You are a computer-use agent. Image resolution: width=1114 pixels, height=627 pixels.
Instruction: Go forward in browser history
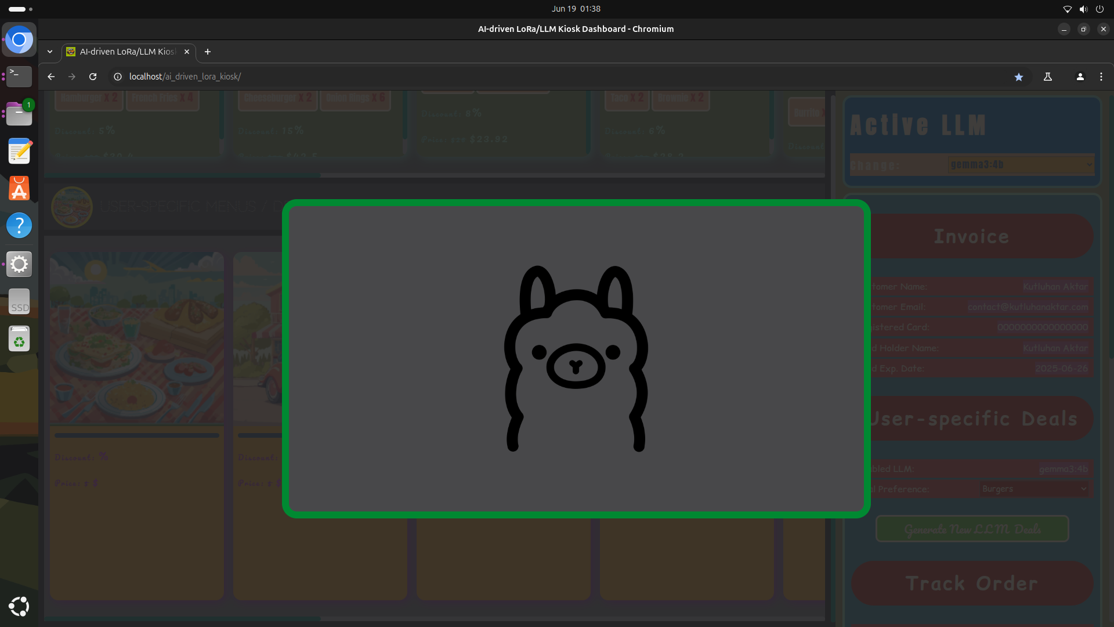coord(72,77)
